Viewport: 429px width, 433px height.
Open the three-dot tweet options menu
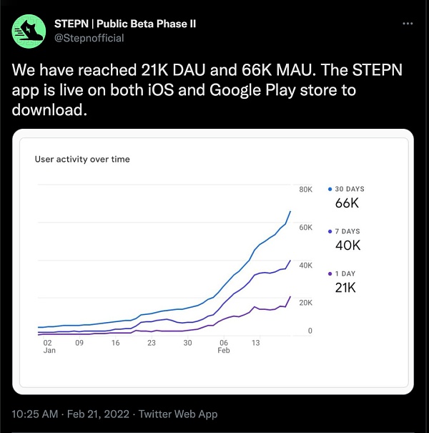(x=408, y=24)
